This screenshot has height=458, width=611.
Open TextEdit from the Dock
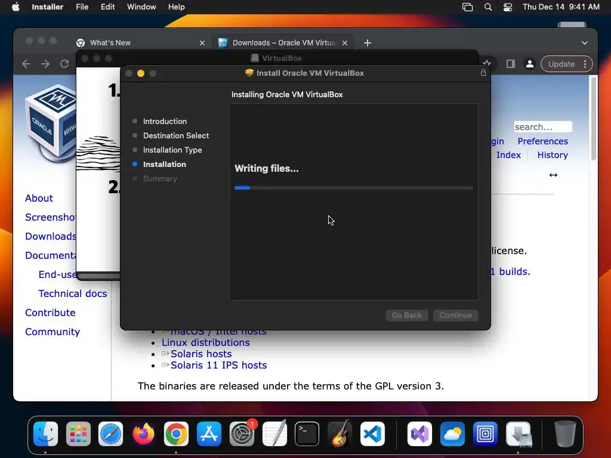click(x=274, y=434)
